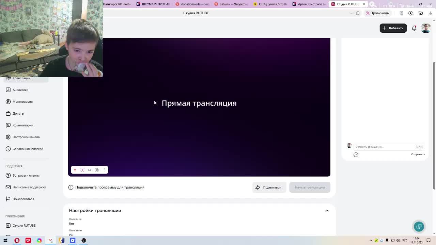The image size is (436, 245).
Task: Open the WPS taskbar icon
Action: [28, 241]
